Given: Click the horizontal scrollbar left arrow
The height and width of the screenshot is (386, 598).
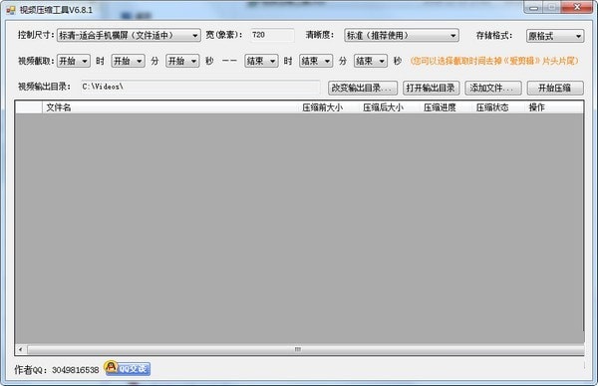Looking at the screenshot, I should pos(21,349).
